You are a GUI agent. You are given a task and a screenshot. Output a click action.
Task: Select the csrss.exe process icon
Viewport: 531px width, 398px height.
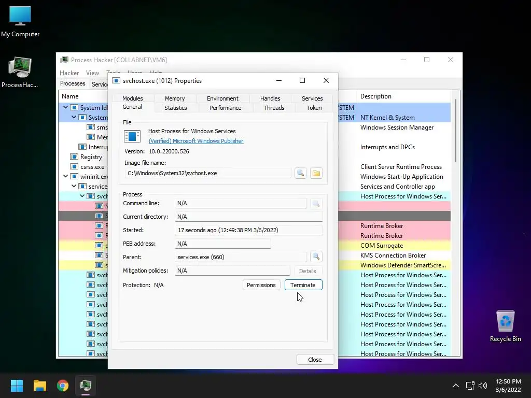74,166
